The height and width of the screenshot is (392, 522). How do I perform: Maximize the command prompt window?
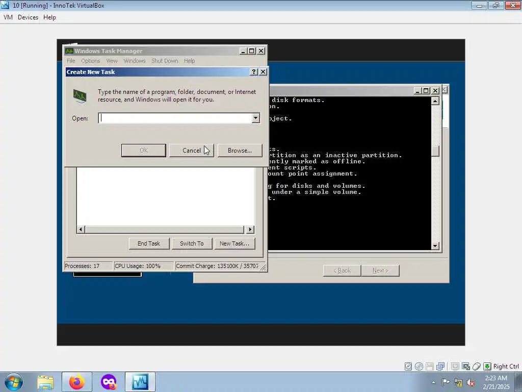426,91
